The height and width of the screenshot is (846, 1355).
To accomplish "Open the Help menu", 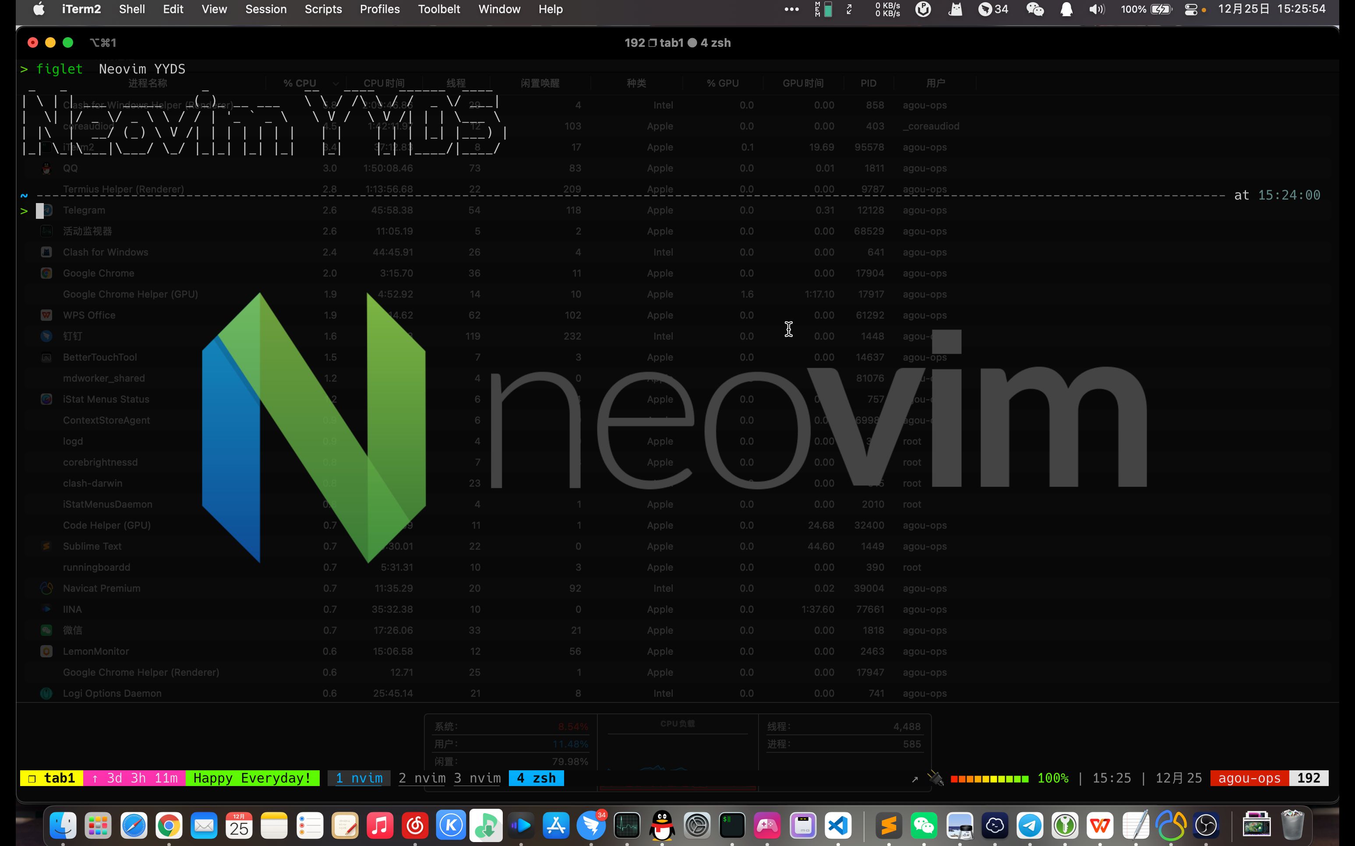I will click(550, 9).
